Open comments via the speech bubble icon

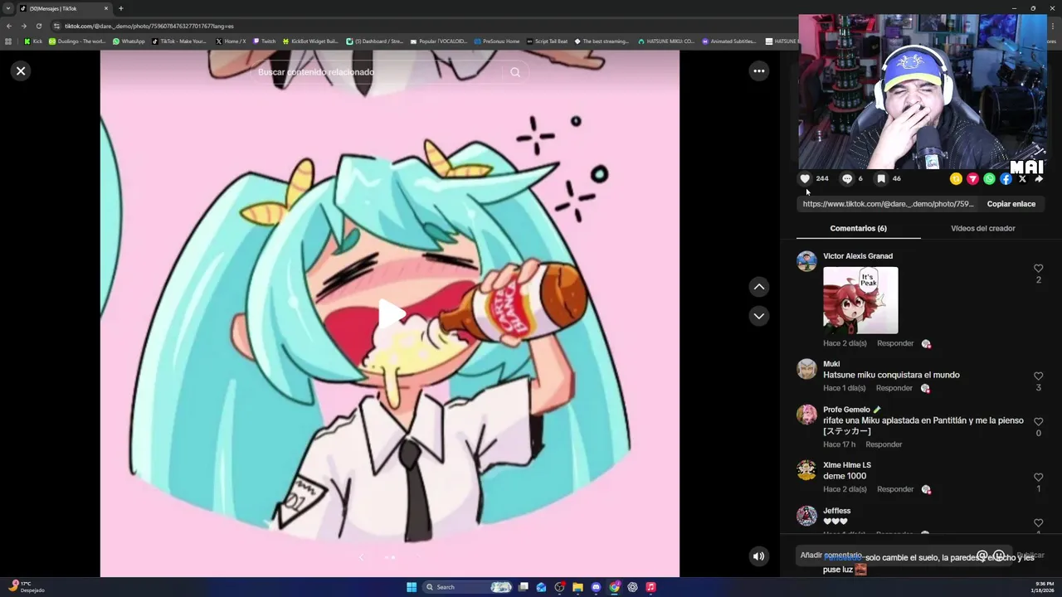pos(847,178)
